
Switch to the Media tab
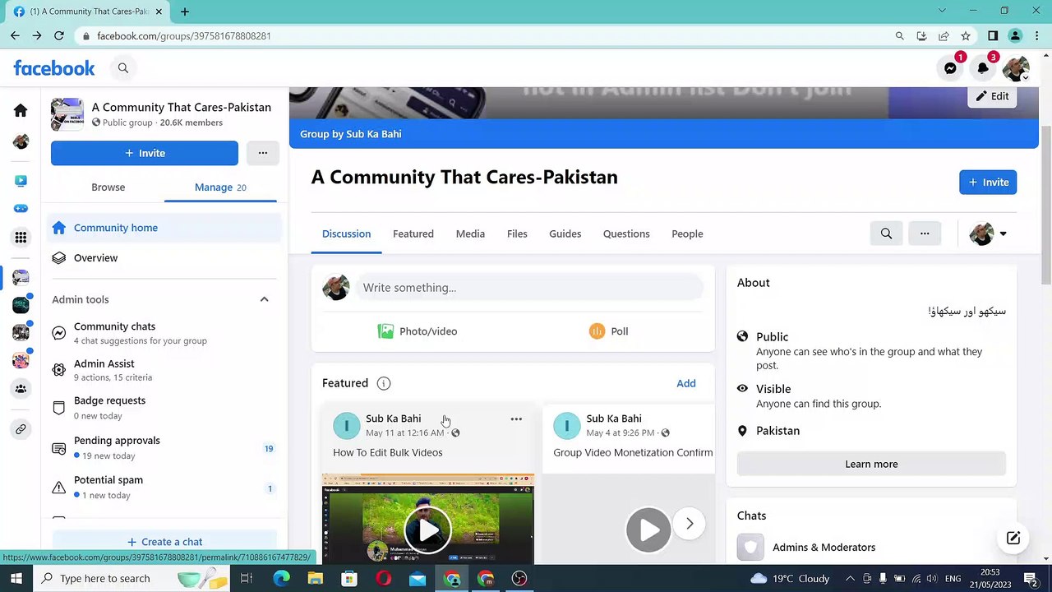(470, 234)
